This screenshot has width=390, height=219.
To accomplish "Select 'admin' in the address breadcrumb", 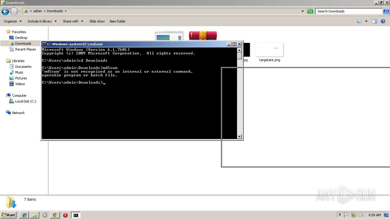I will (37, 11).
